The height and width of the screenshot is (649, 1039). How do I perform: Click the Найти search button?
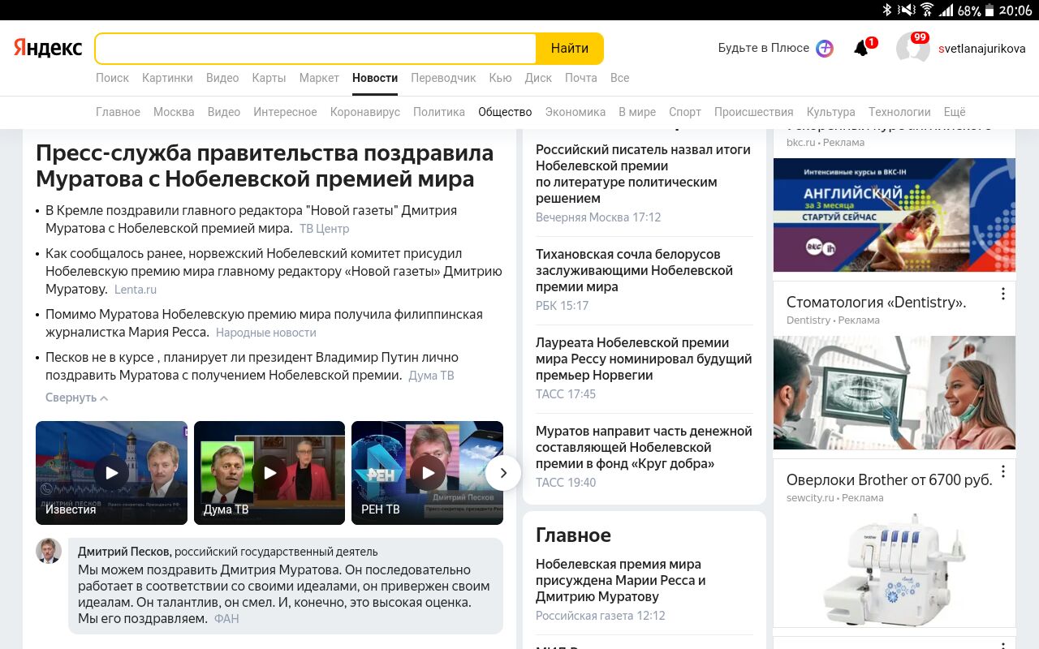coord(570,49)
